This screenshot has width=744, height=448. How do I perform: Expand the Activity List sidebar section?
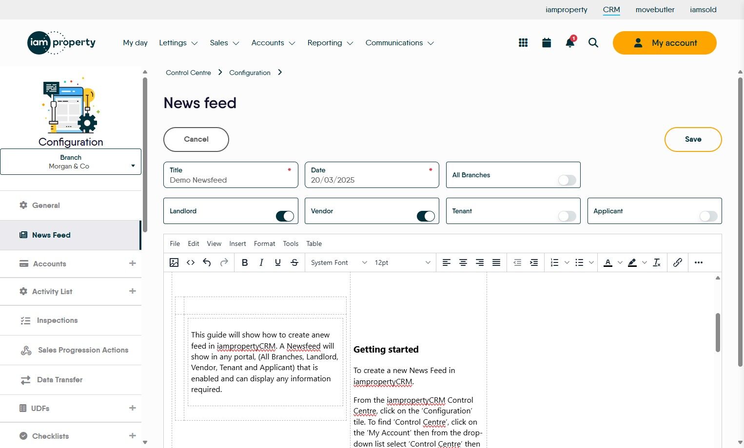tap(132, 291)
